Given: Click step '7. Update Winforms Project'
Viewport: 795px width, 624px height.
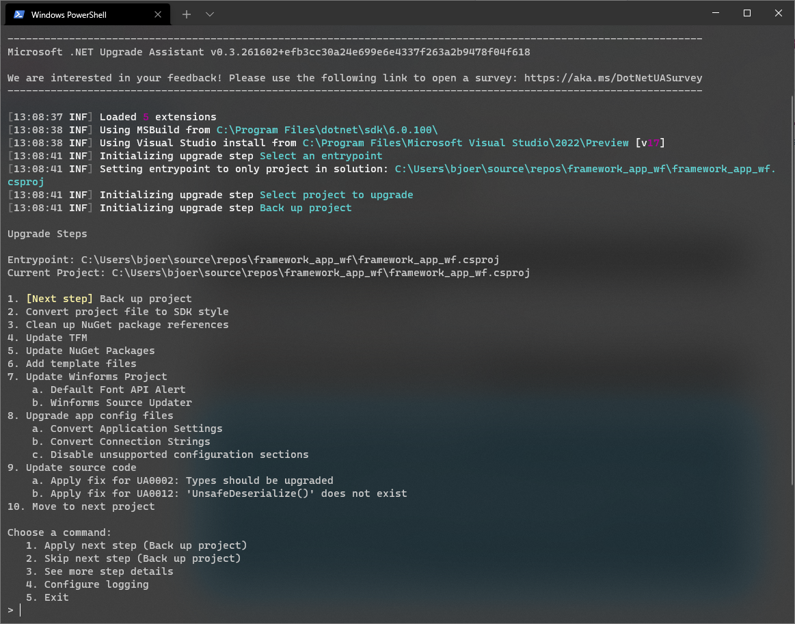Looking at the screenshot, I should tap(87, 377).
